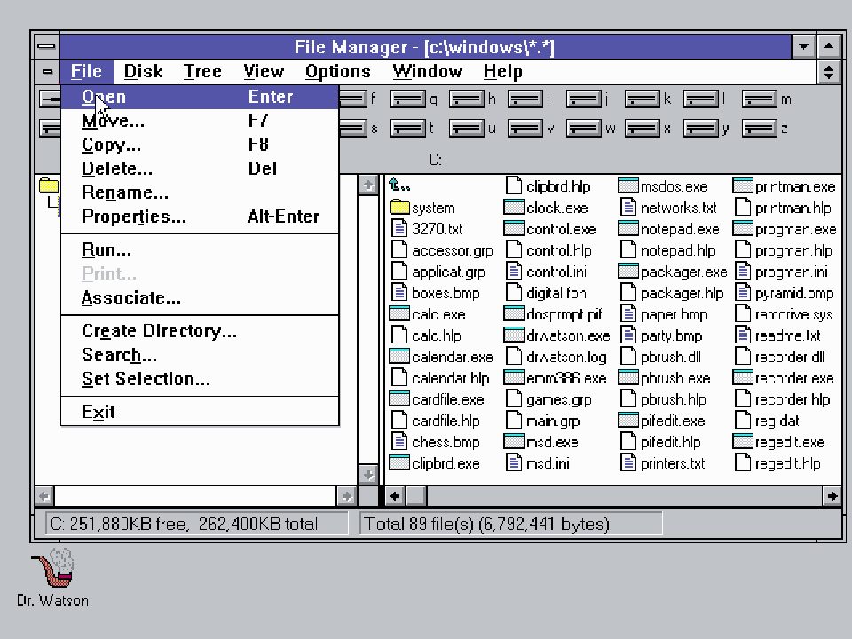Screen dimensions: 852x639
Task: Select drive z icon
Action: coord(760,129)
